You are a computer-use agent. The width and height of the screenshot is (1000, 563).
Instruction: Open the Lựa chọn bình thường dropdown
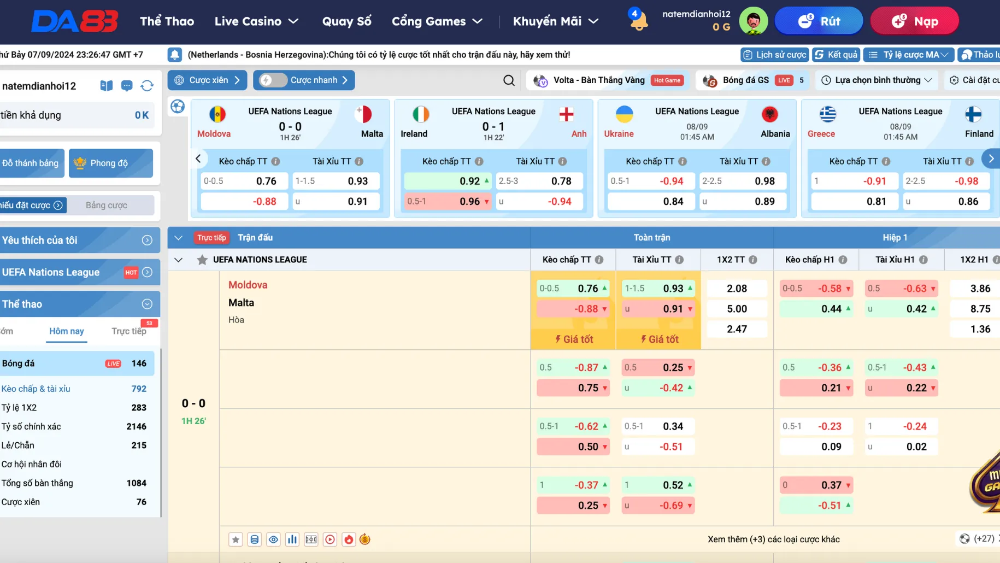[x=877, y=80]
